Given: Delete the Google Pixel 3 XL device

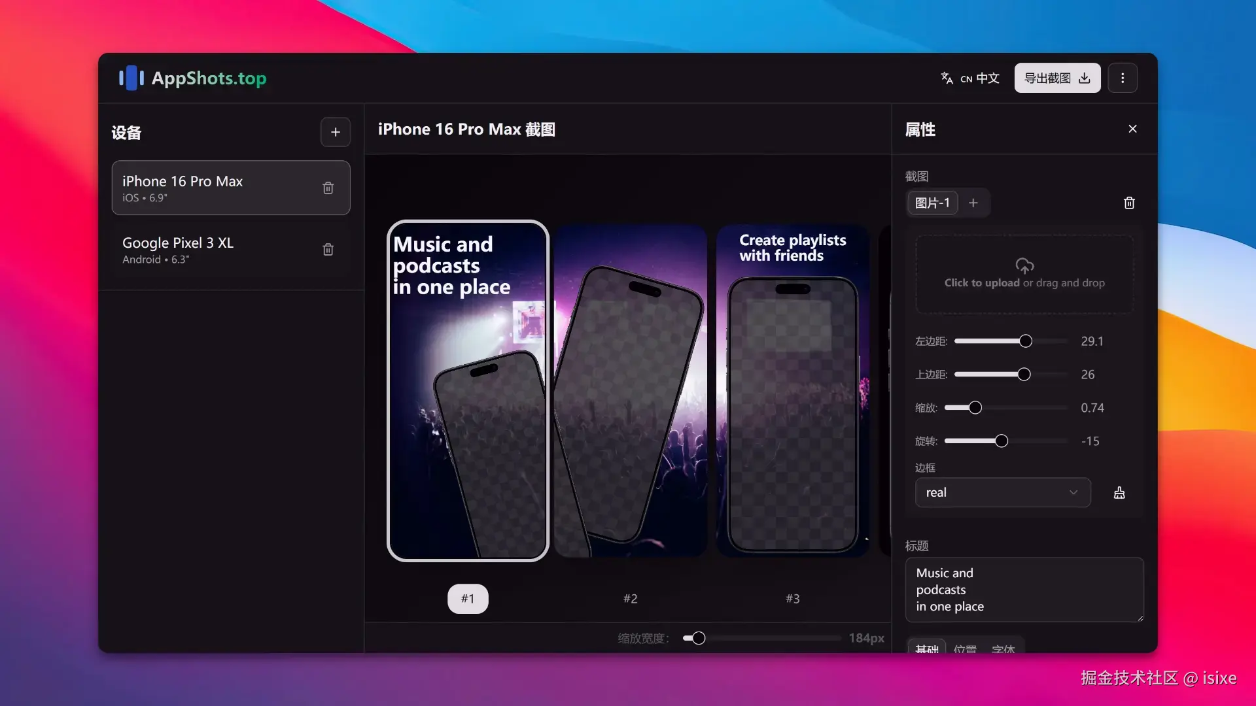Looking at the screenshot, I should pyautogui.click(x=328, y=250).
